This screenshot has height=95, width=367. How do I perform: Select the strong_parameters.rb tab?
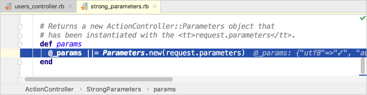tap(118, 7)
